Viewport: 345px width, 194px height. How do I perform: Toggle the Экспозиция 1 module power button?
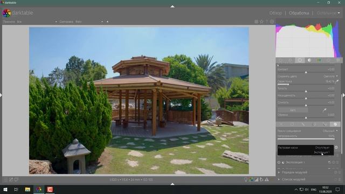click(279, 162)
